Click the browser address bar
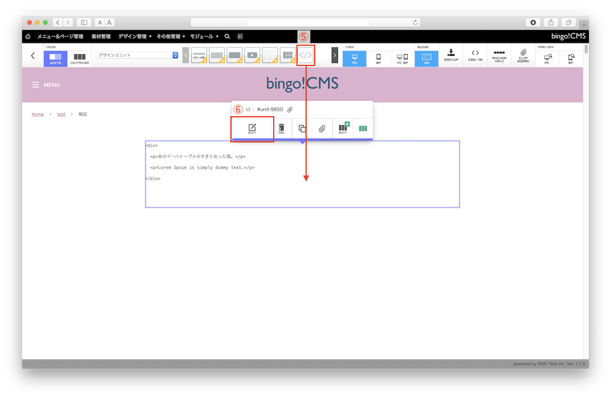The height and width of the screenshot is (398, 611). click(305, 23)
